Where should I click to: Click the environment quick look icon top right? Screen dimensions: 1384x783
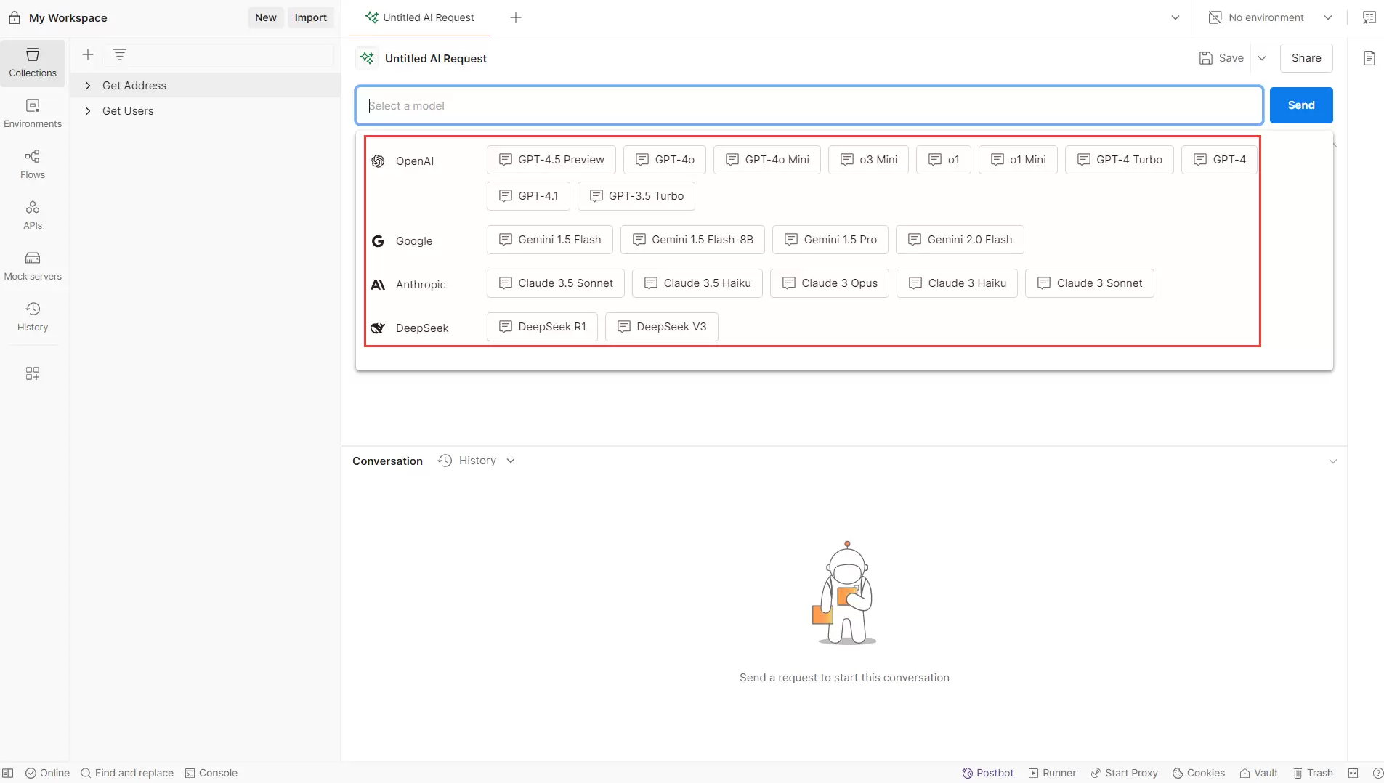1369,17
